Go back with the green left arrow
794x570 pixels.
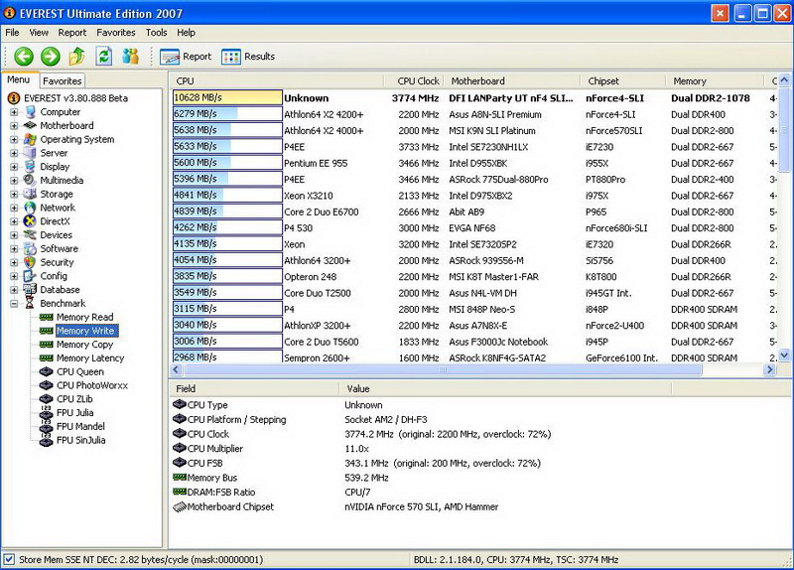pyautogui.click(x=24, y=57)
